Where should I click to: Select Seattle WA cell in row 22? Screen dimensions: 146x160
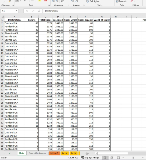pyautogui.click(x=15, y=89)
